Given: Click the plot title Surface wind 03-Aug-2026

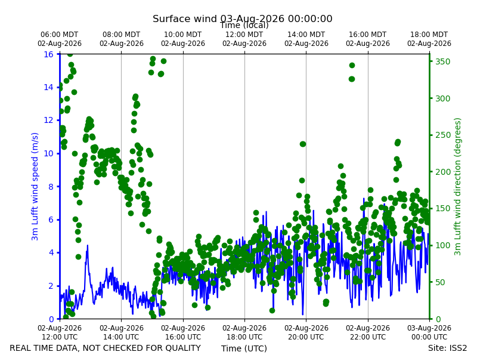Looking at the screenshot, I should click(x=243, y=18).
